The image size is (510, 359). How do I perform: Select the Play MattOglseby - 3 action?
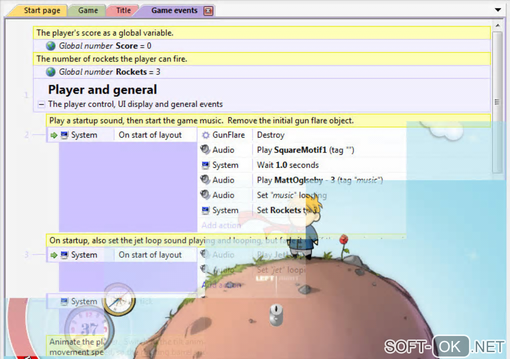point(319,180)
